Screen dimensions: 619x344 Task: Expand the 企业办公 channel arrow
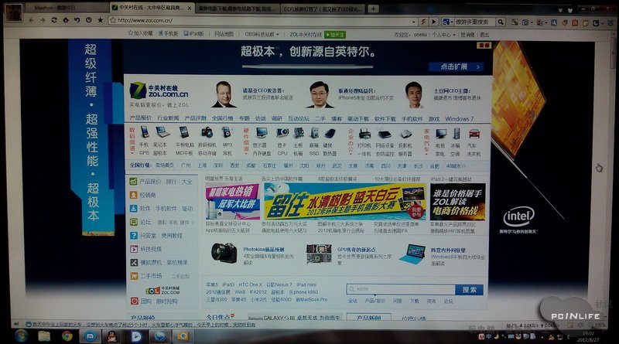tap(351, 154)
